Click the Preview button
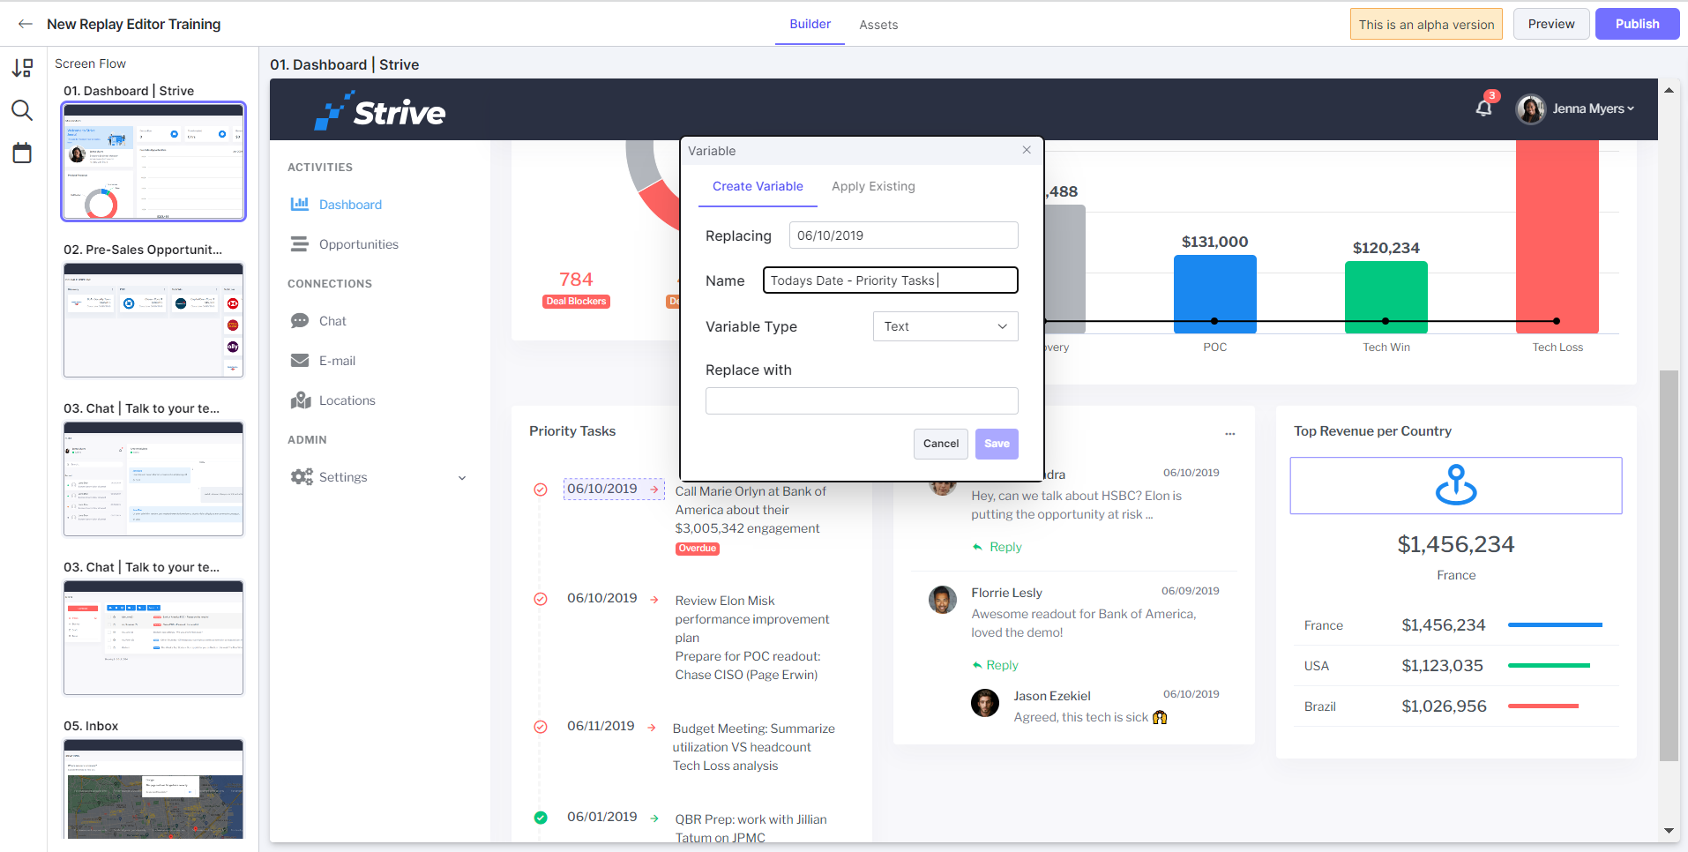 tap(1551, 24)
